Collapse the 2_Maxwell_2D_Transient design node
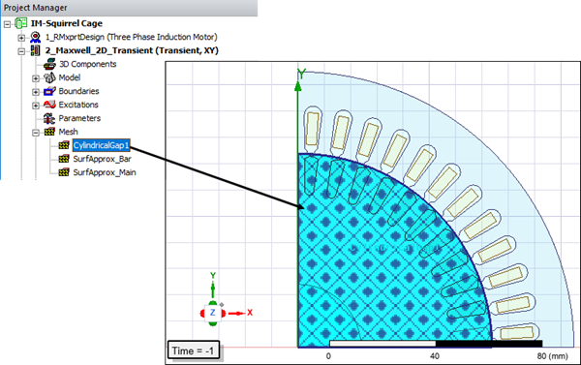The image size is (581, 365). (x=21, y=51)
